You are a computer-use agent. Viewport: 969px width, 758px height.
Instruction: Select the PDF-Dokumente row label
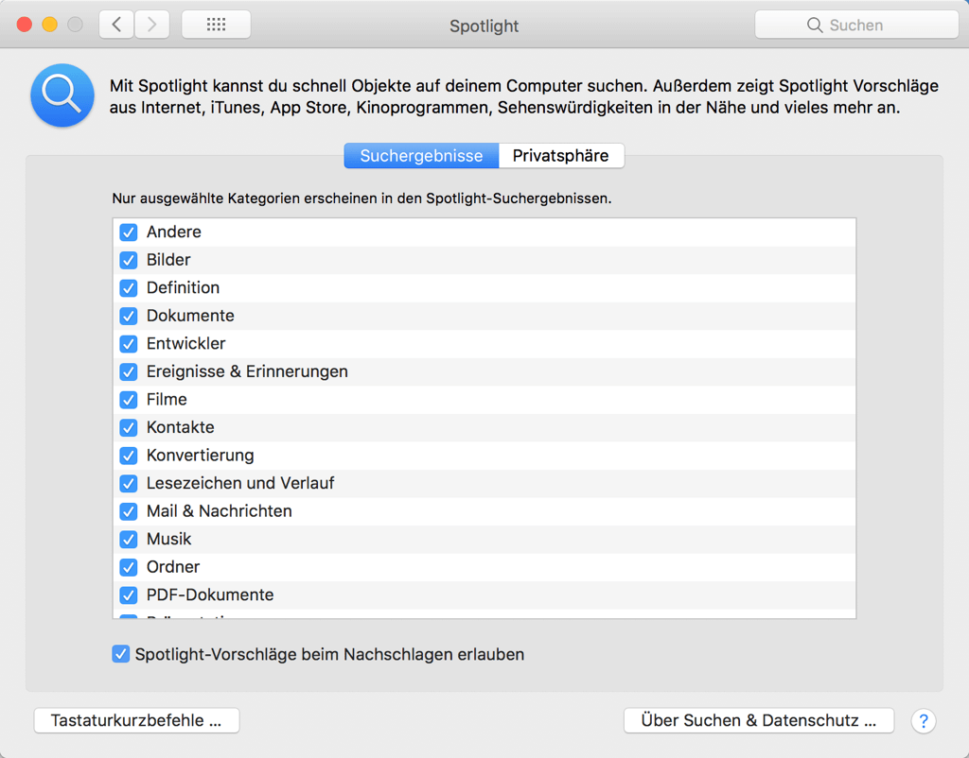(x=210, y=595)
